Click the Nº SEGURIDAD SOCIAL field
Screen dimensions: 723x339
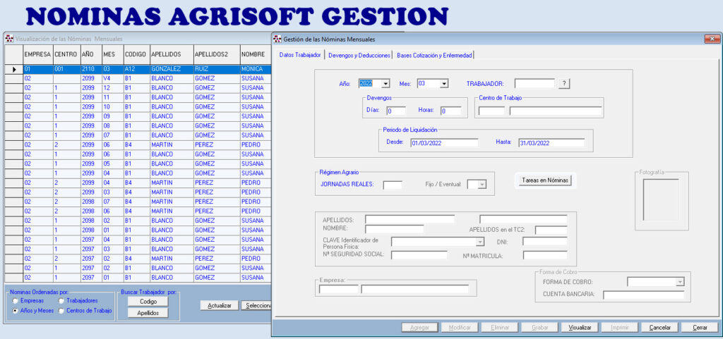419,255
